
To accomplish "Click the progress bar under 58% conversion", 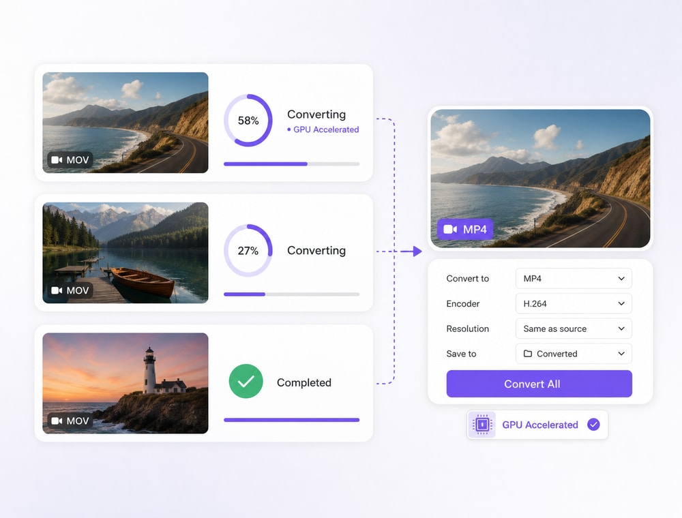I will pos(291,164).
